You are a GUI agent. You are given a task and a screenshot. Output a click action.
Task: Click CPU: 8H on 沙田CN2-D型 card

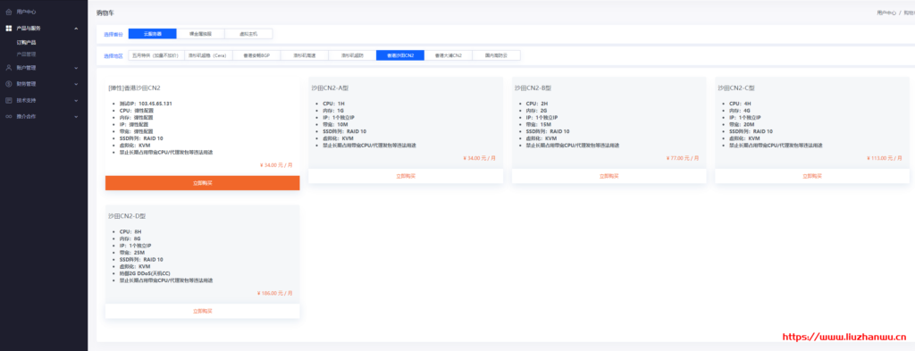point(130,231)
